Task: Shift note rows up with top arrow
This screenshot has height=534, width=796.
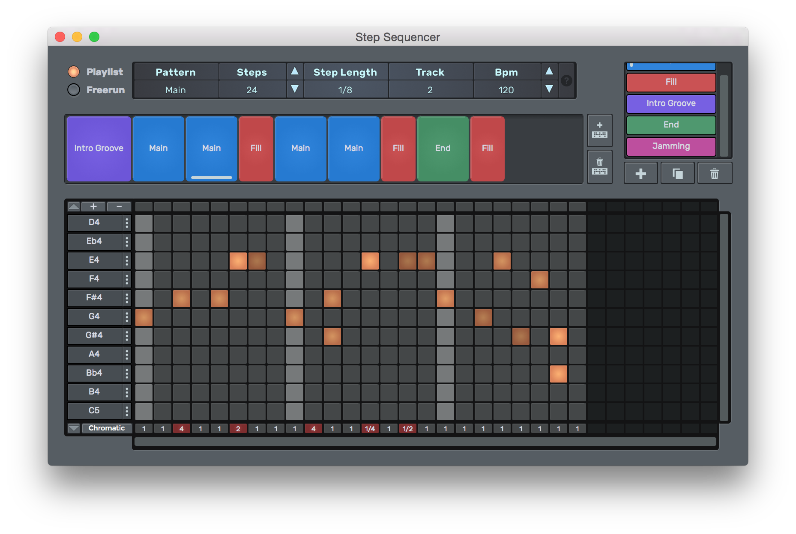Action: click(x=74, y=207)
